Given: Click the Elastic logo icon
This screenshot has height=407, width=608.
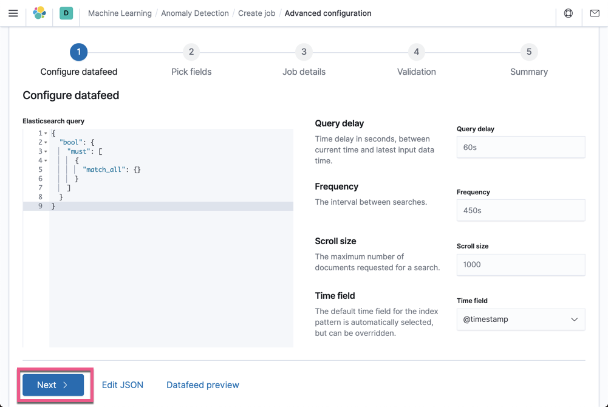Looking at the screenshot, I should 39,13.
